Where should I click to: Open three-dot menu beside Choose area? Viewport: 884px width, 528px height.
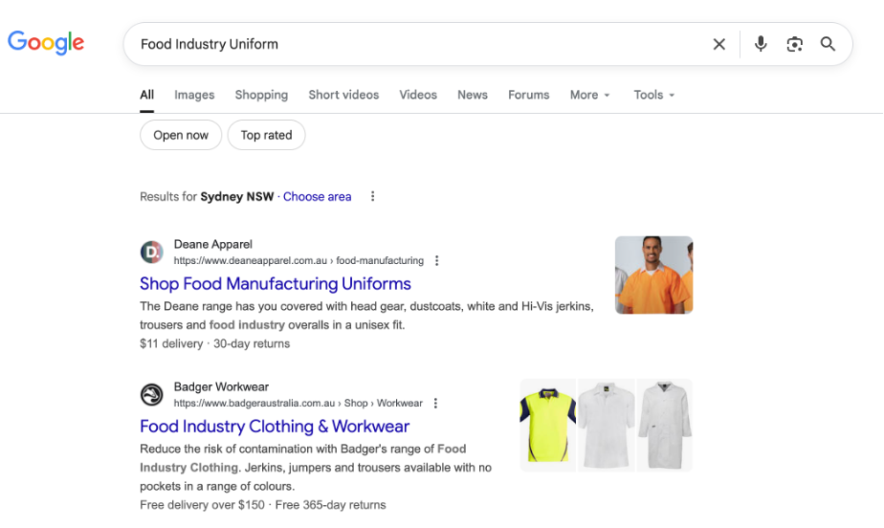tap(373, 197)
